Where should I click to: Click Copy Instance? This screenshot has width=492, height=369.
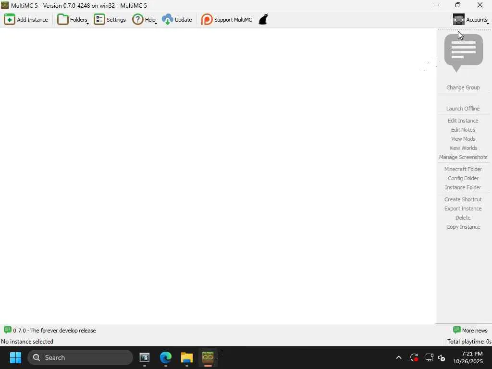pyautogui.click(x=463, y=227)
